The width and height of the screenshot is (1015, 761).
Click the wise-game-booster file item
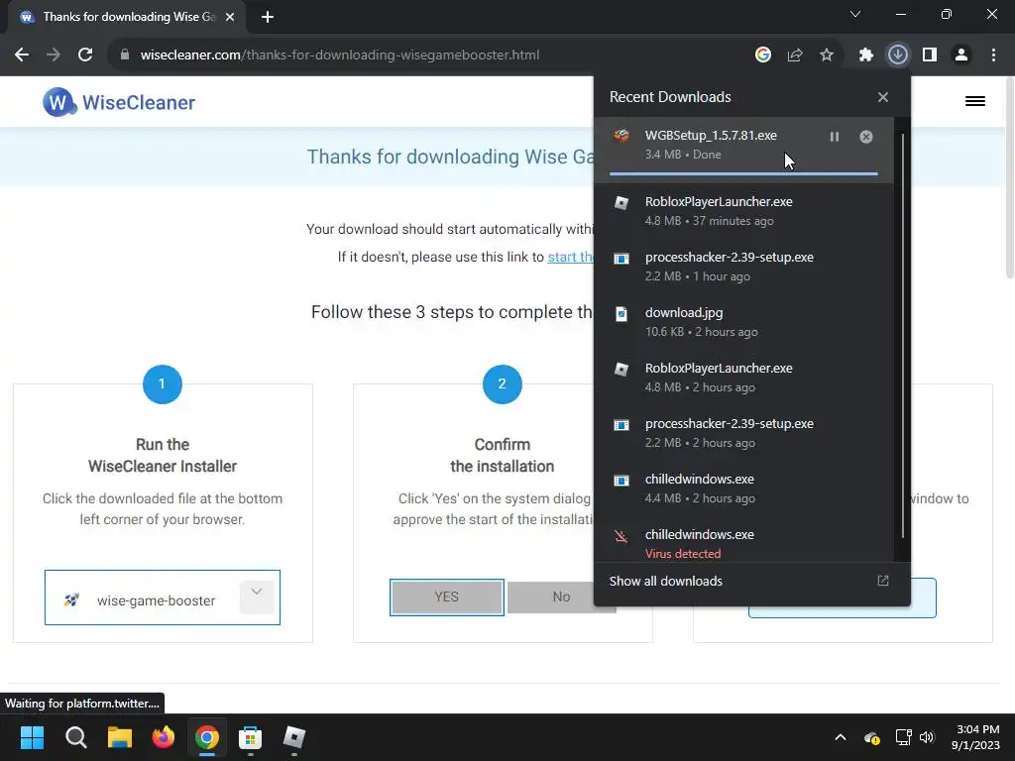pos(162,598)
